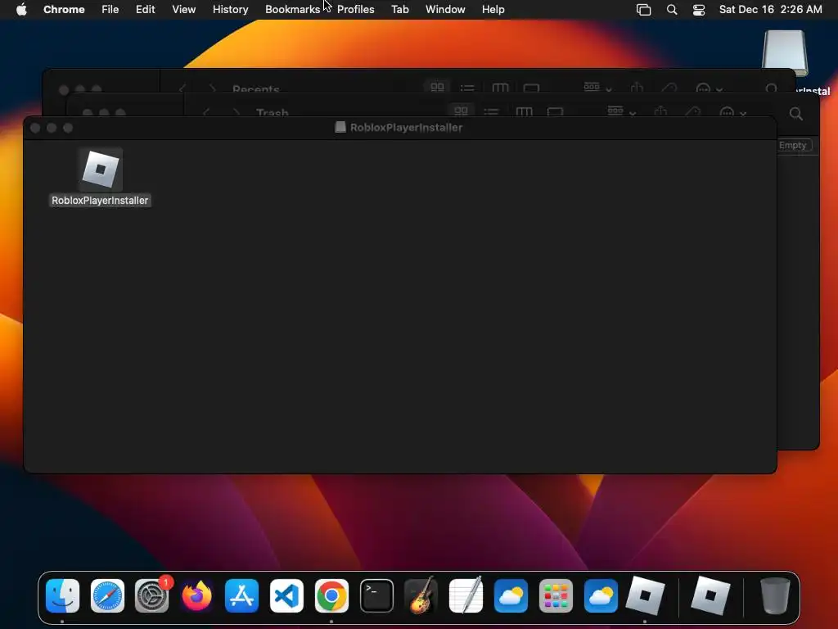This screenshot has width=838, height=629.
Task: Click the search icon in the Recents window
Action: pos(771,88)
